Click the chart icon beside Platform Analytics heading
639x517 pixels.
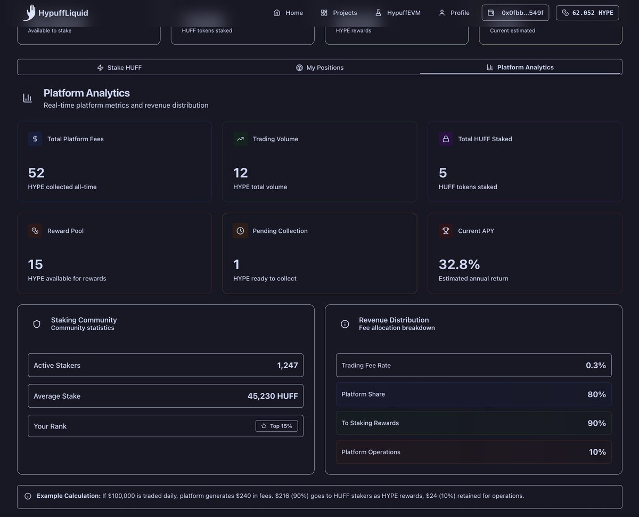click(x=27, y=98)
